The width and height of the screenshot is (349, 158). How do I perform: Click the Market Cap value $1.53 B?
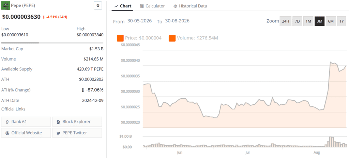pos(96,49)
